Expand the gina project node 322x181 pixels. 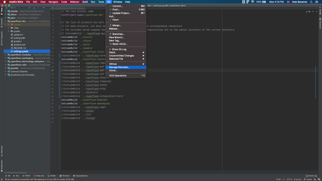(5, 18)
